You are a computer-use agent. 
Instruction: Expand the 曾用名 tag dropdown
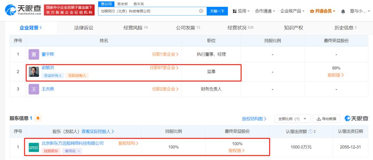72,151
